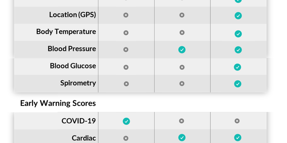
Task: Click the Location (GPS) row label
Action: (73, 15)
